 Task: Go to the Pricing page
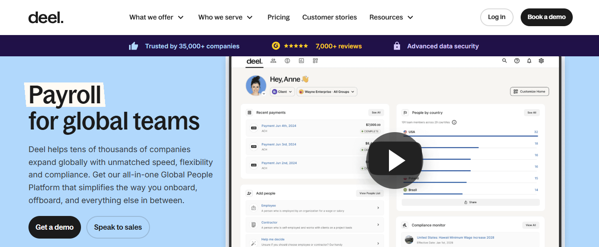pos(279,17)
